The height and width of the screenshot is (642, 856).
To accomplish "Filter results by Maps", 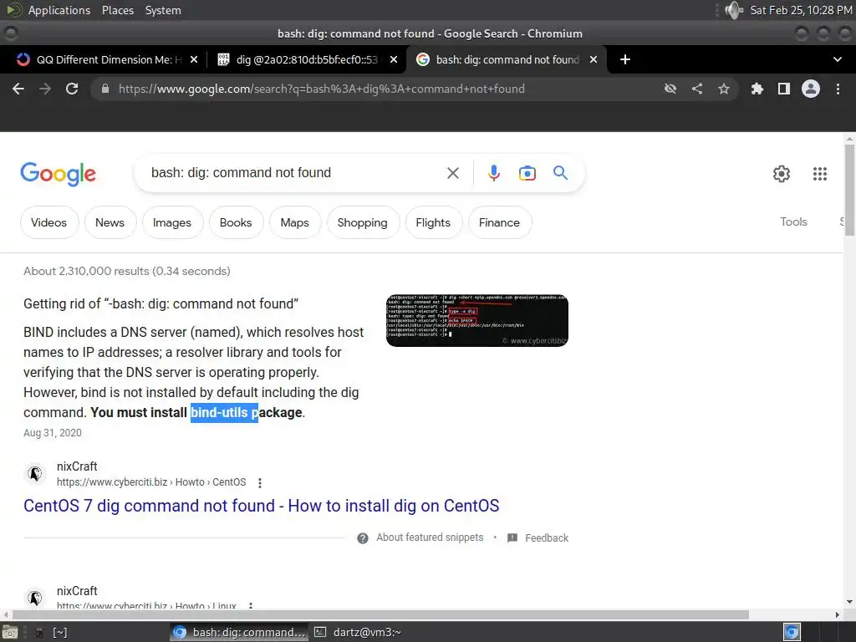I will pyautogui.click(x=295, y=222).
